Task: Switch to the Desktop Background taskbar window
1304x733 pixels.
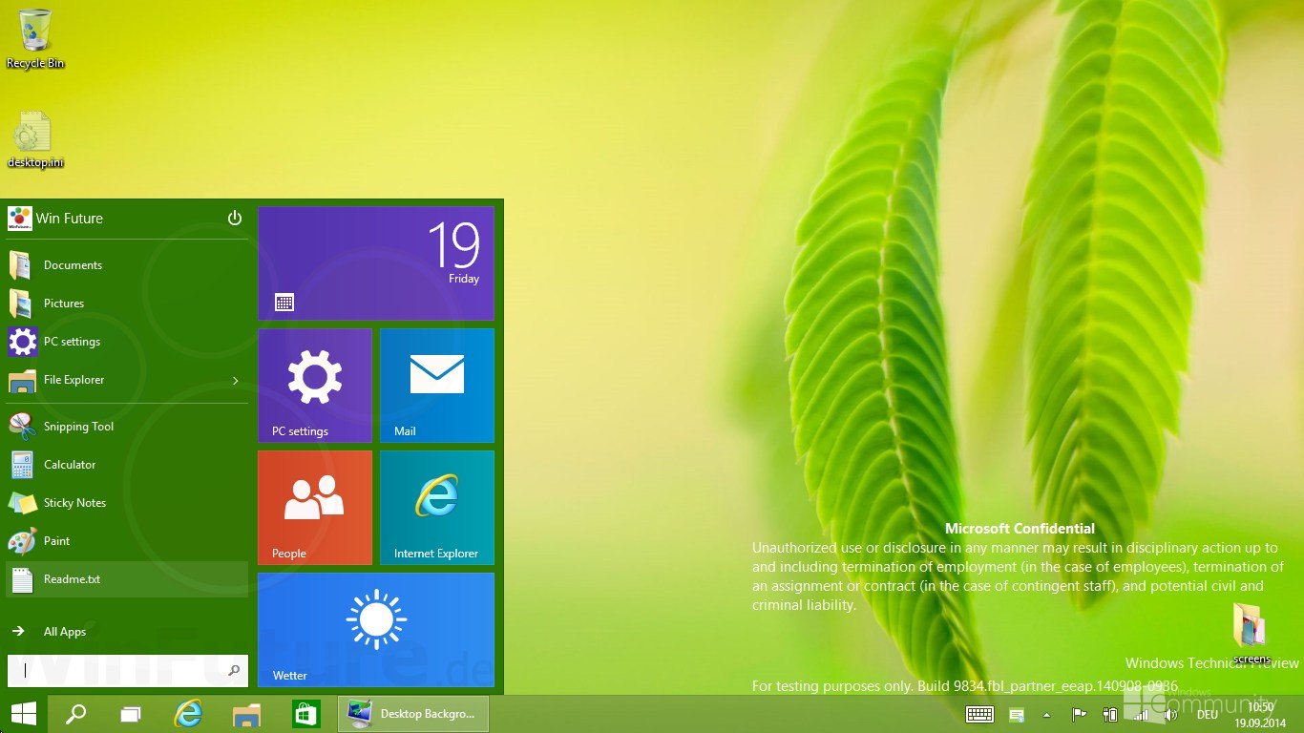Action: pyautogui.click(x=413, y=714)
